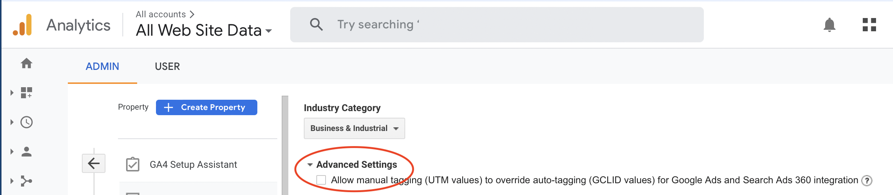Screen dimensions: 893x195
Task: Open Customization dashboard icon in sidebar
Action: [x=27, y=93]
